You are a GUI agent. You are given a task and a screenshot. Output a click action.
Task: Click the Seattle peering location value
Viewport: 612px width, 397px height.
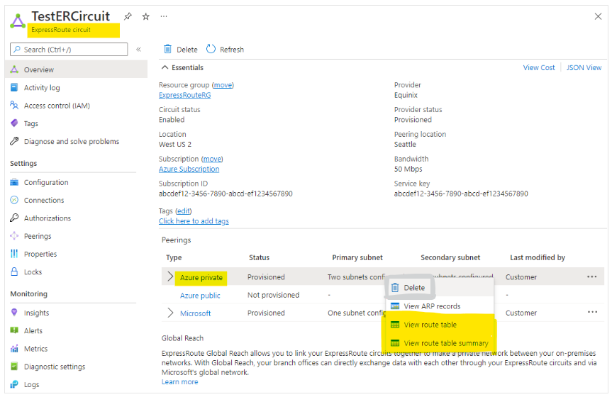(x=405, y=144)
